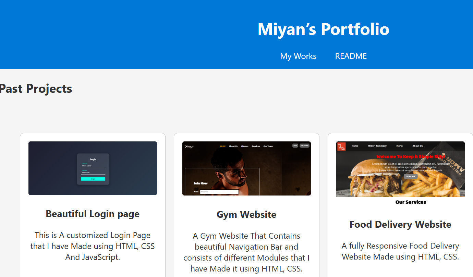Click the Email button in the gym preview
The height and width of the screenshot is (277, 473).
pos(295,146)
